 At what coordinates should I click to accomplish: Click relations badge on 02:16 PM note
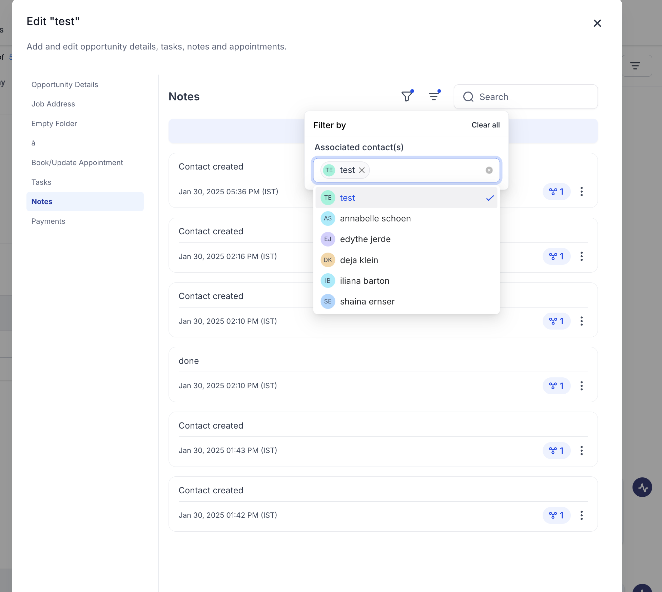[556, 256]
